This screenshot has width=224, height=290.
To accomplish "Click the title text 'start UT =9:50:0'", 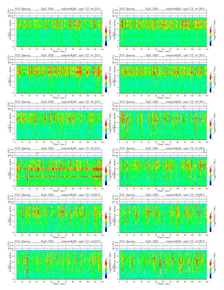I will tap(194, 148).
